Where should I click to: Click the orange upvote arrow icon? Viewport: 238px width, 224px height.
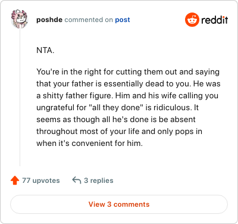15,181
